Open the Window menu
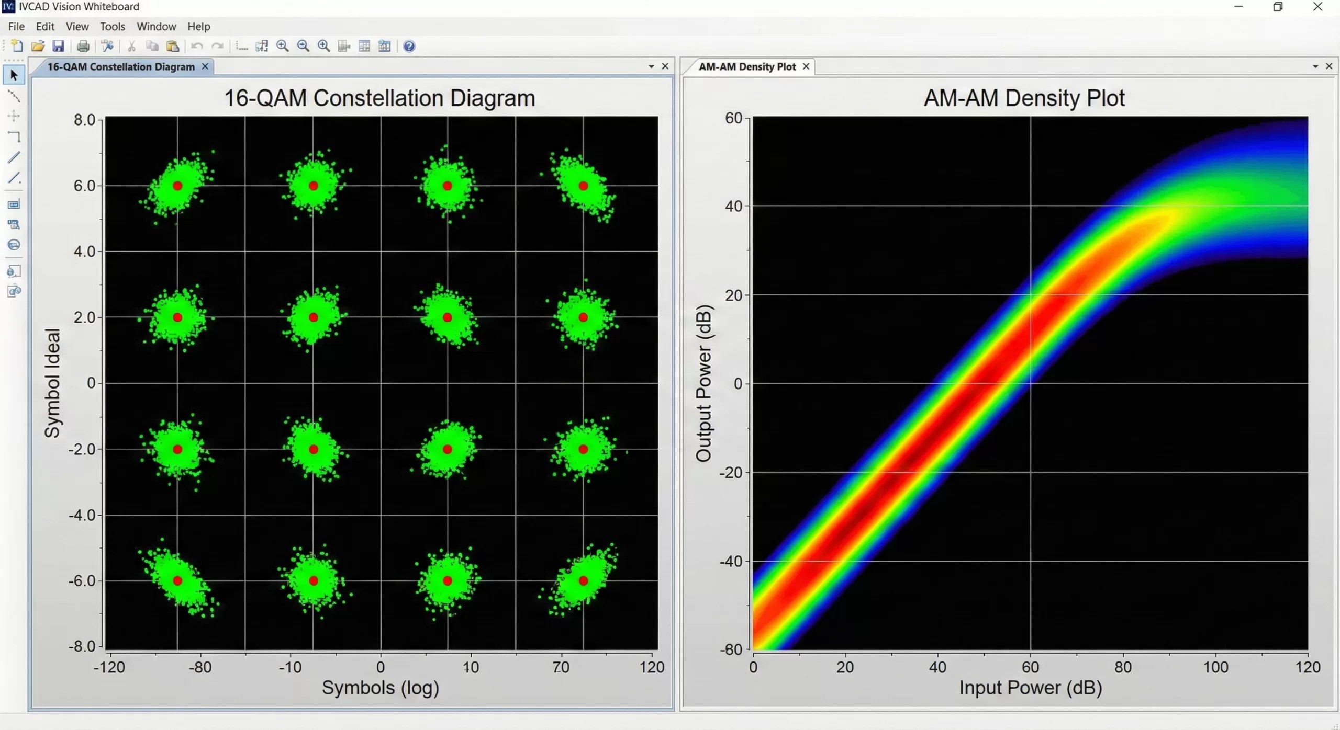The image size is (1340, 730). pos(156,26)
